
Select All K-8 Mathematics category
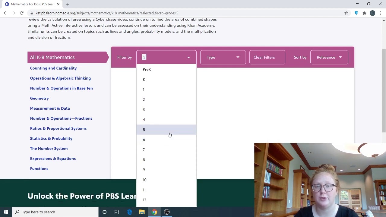pos(68,57)
